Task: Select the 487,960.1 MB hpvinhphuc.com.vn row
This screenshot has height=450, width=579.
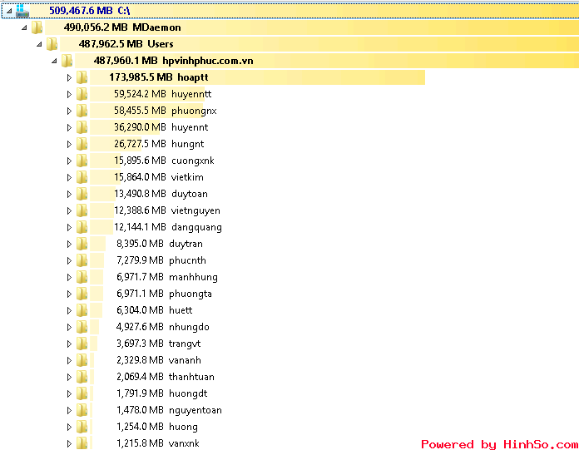Action: (x=327, y=61)
